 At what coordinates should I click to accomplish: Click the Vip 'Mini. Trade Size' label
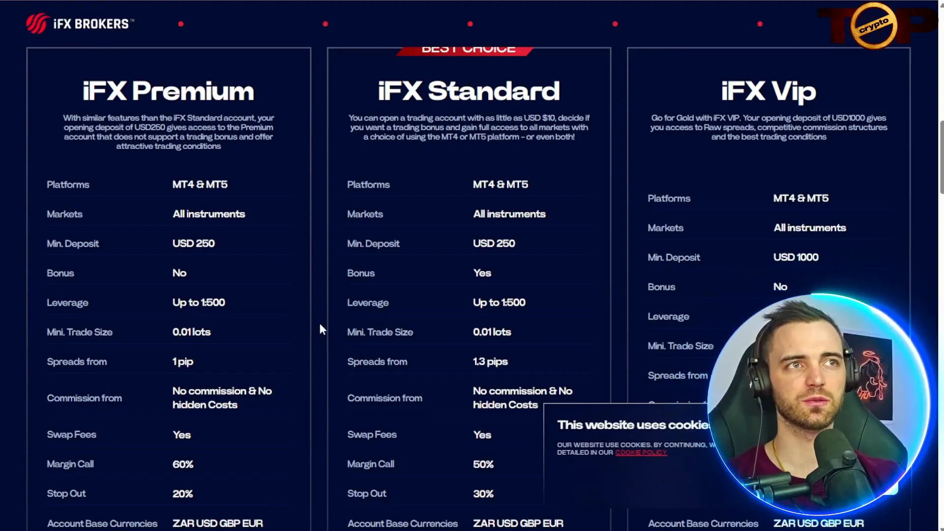[x=680, y=346]
